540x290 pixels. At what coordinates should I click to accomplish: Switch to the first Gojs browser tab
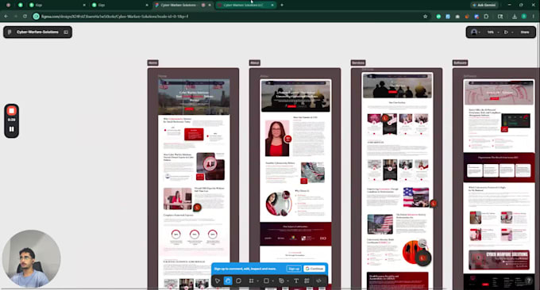[x=57, y=6]
